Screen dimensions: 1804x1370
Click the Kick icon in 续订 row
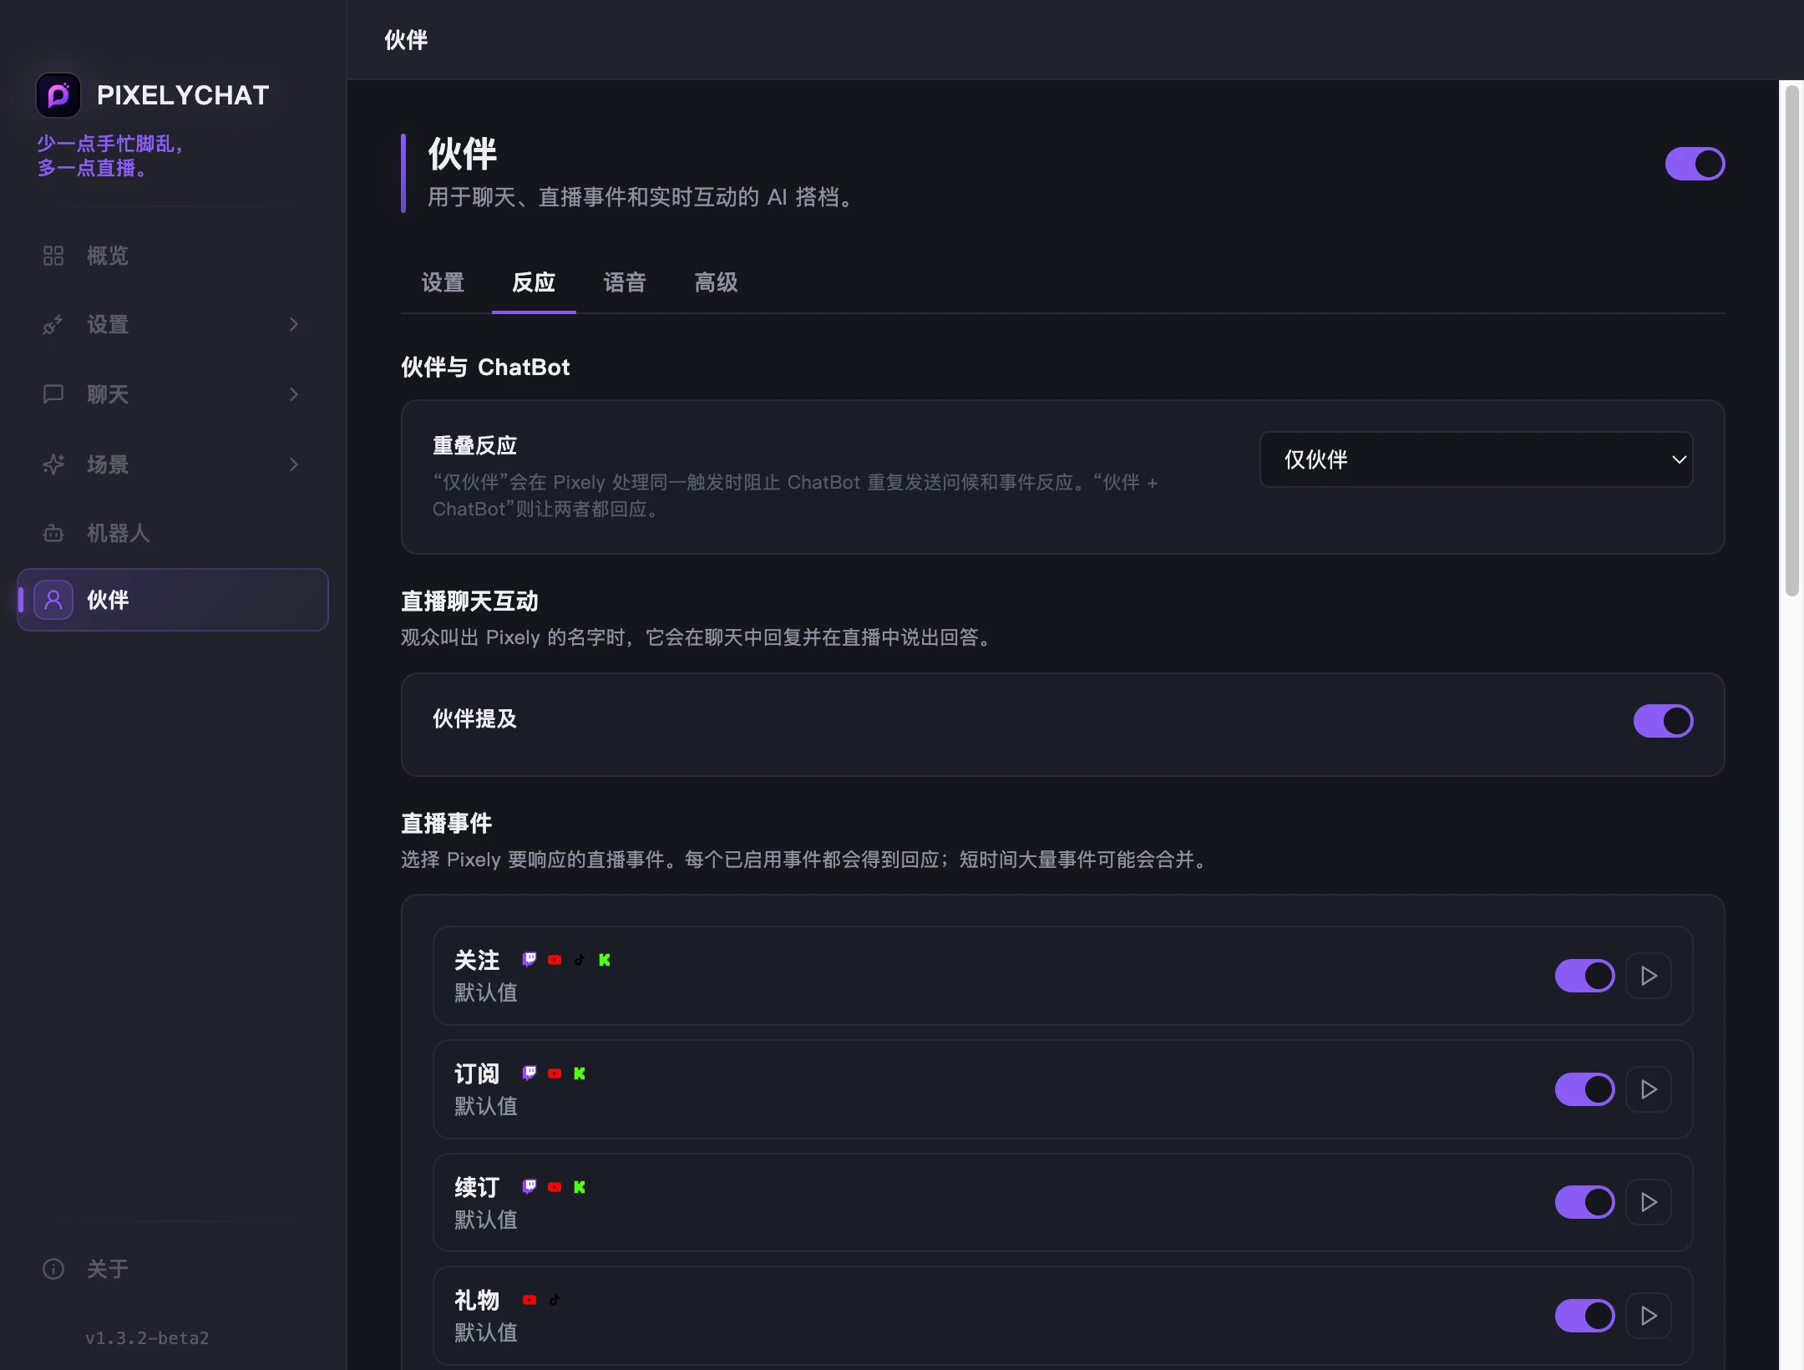tap(580, 1187)
